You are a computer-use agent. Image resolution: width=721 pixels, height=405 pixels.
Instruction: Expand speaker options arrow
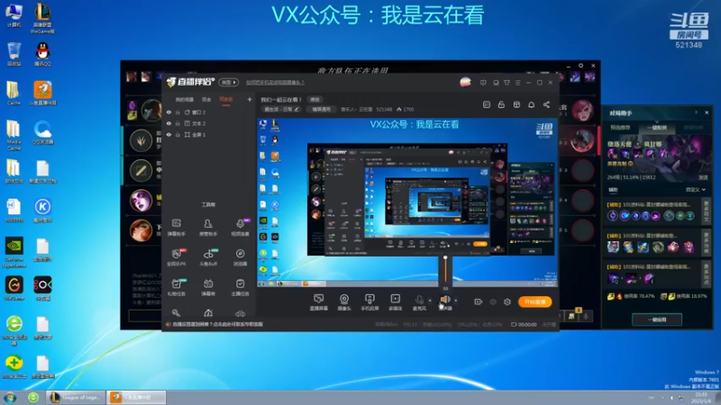coord(456,301)
